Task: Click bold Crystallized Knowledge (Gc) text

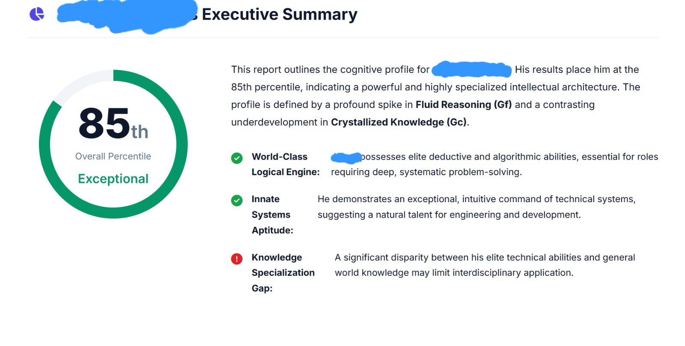Action: point(399,122)
